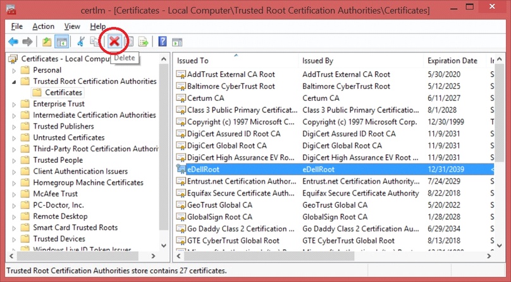
Task: Click the Cut scissors icon
Action: 80,42
